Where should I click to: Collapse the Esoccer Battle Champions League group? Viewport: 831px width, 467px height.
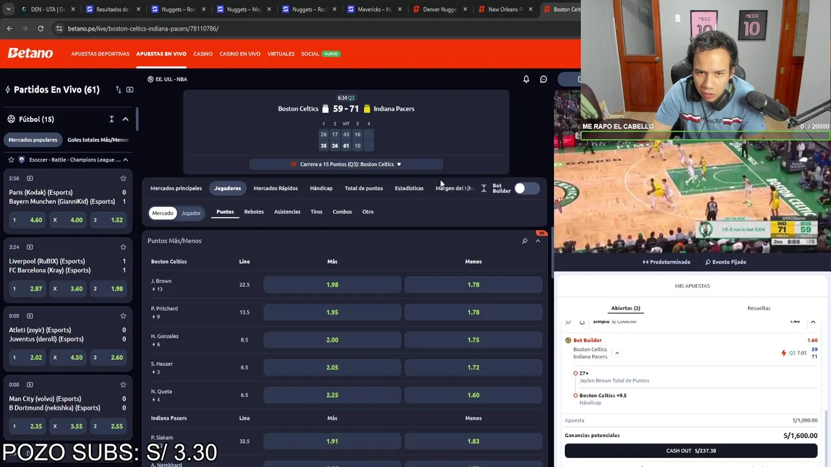tap(125, 160)
